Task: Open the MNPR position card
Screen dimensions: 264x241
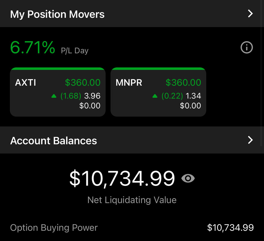Action: coord(158,92)
